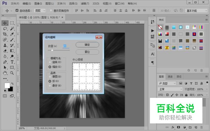Open the 图像(I) menu

pyautogui.click(x=38, y=4)
